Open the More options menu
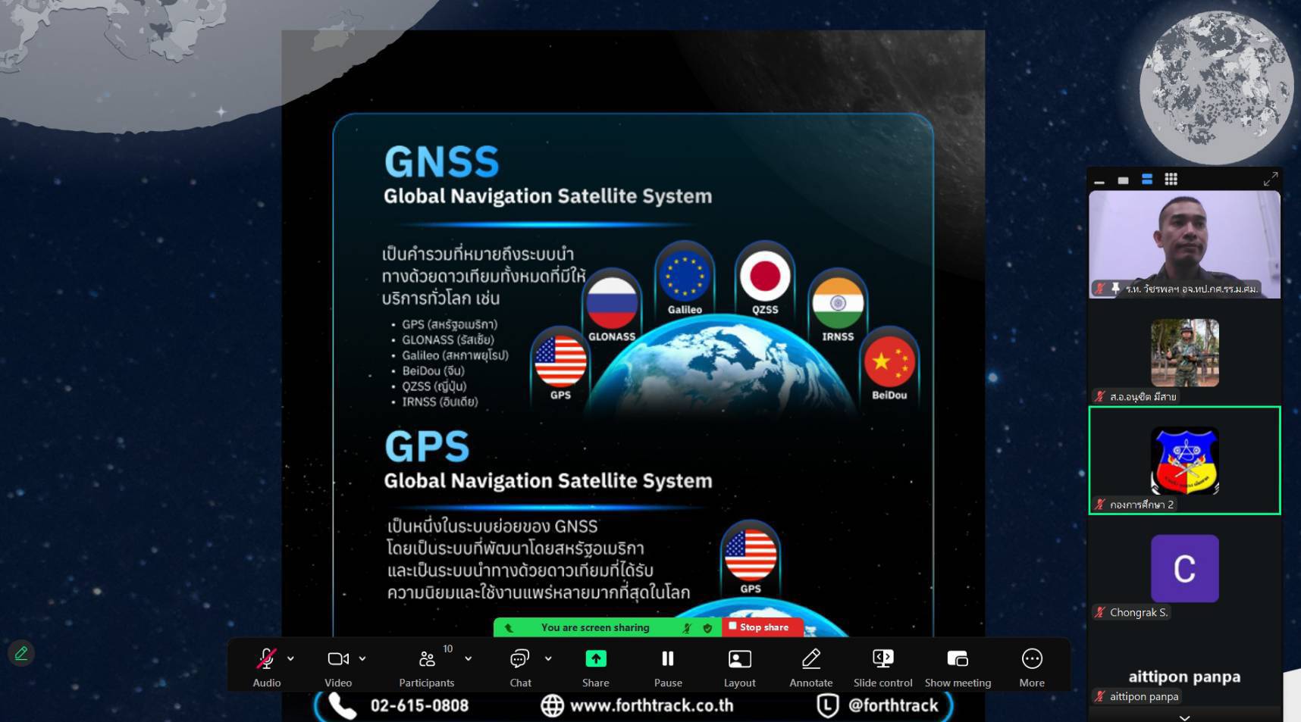Screen dimensions: 1301x722 tap(1031, 660)
